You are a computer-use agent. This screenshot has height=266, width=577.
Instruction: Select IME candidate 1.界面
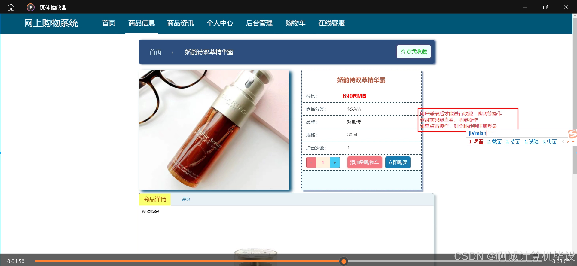coord(476,142)
